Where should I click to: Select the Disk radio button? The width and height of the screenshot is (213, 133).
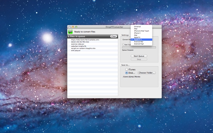[127, 73]
